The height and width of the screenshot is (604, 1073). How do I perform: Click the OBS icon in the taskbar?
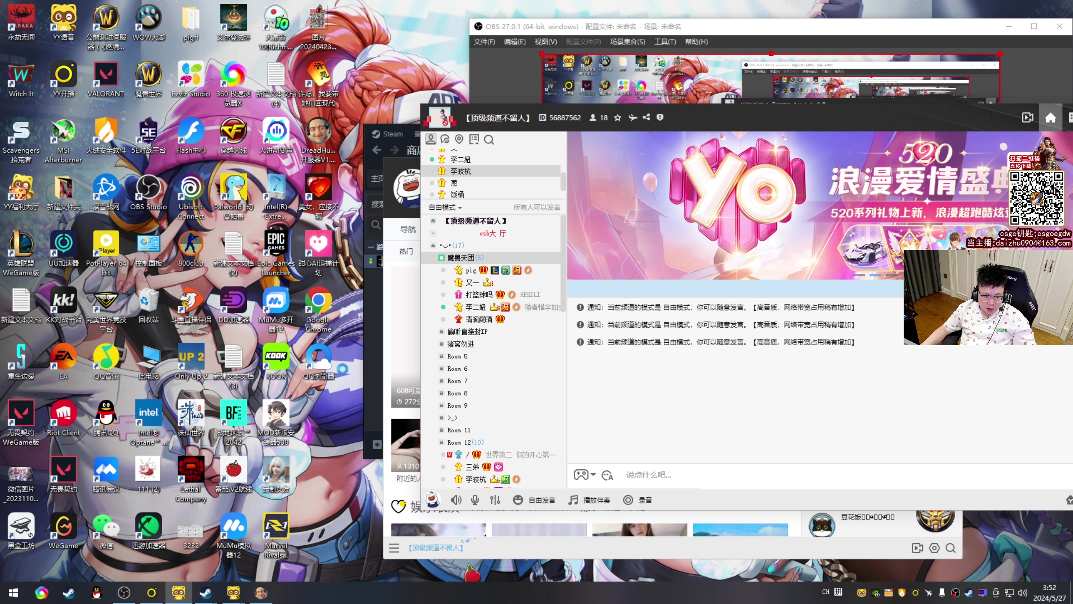[x=124, y=593]
